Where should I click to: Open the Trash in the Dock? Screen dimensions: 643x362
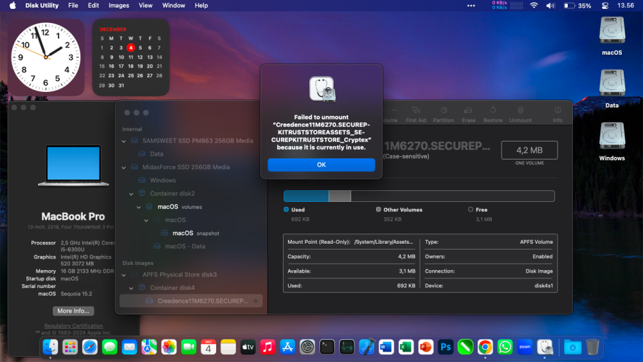point(592,347)
